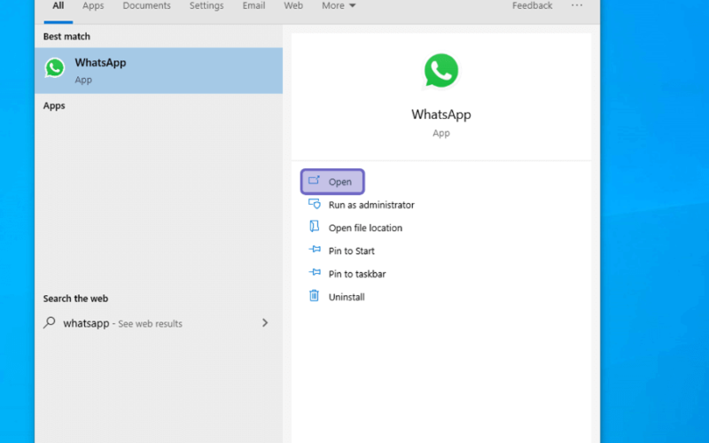Click the Pin to Start pin icon
The width and height of the screenshot is (709, 443).
click(315, 249)
